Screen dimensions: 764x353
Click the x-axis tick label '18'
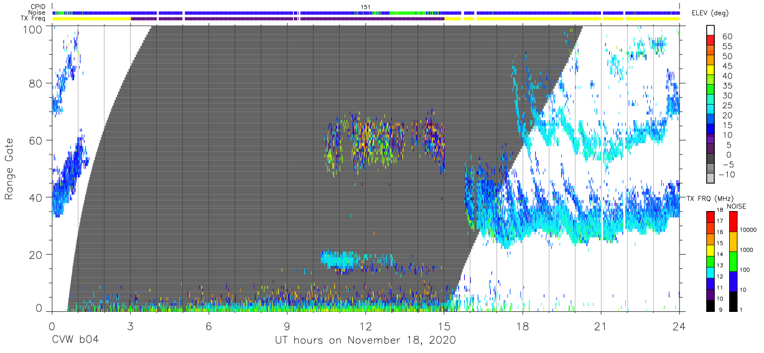tap(523, 326)
